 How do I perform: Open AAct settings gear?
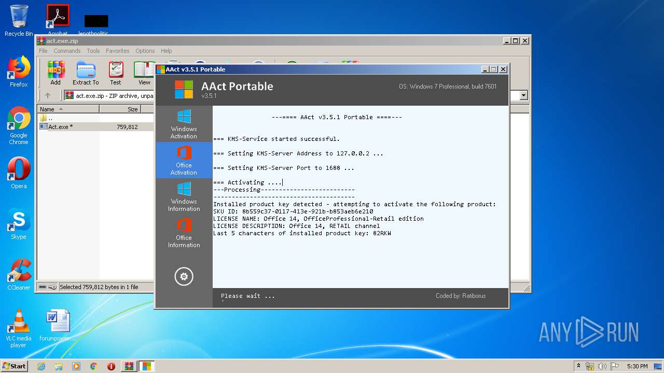184,277
